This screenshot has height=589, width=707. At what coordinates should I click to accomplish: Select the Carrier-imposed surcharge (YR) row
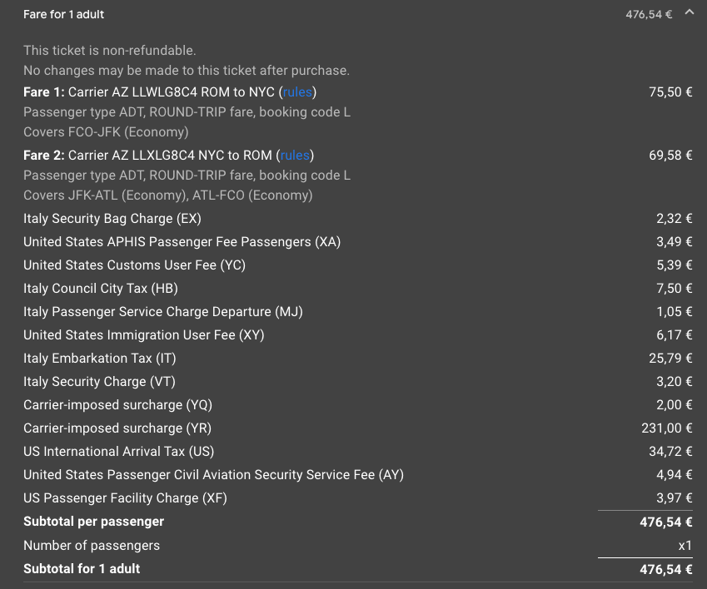tap(357, 428)
